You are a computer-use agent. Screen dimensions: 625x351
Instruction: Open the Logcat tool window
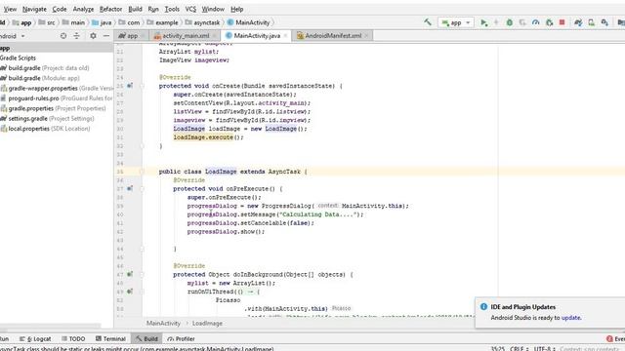pos(35,338)
